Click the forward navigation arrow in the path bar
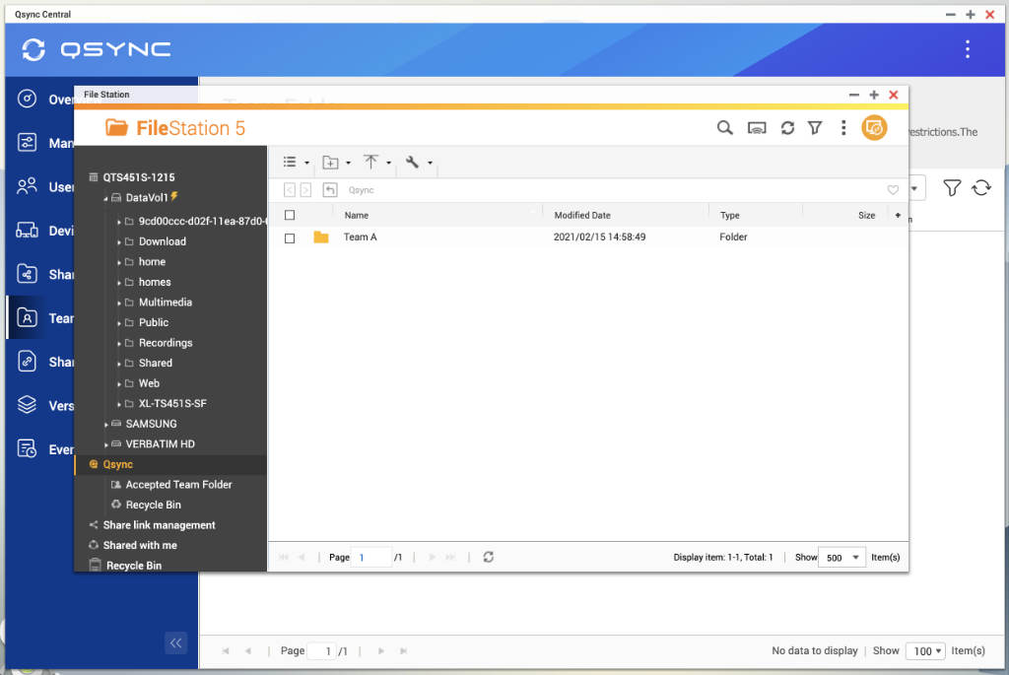The height and width of the screenshot is (675, 1009). pos(305,190)
